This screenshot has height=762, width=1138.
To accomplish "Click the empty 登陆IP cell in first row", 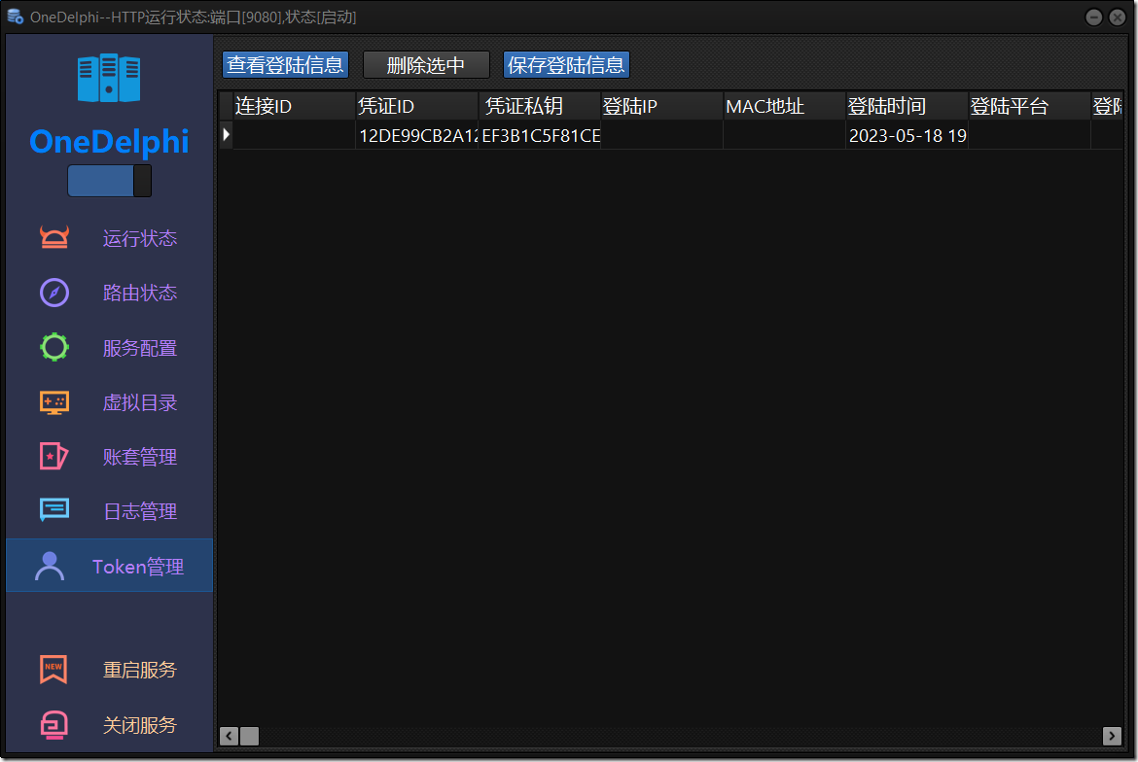I will point(662,135).
